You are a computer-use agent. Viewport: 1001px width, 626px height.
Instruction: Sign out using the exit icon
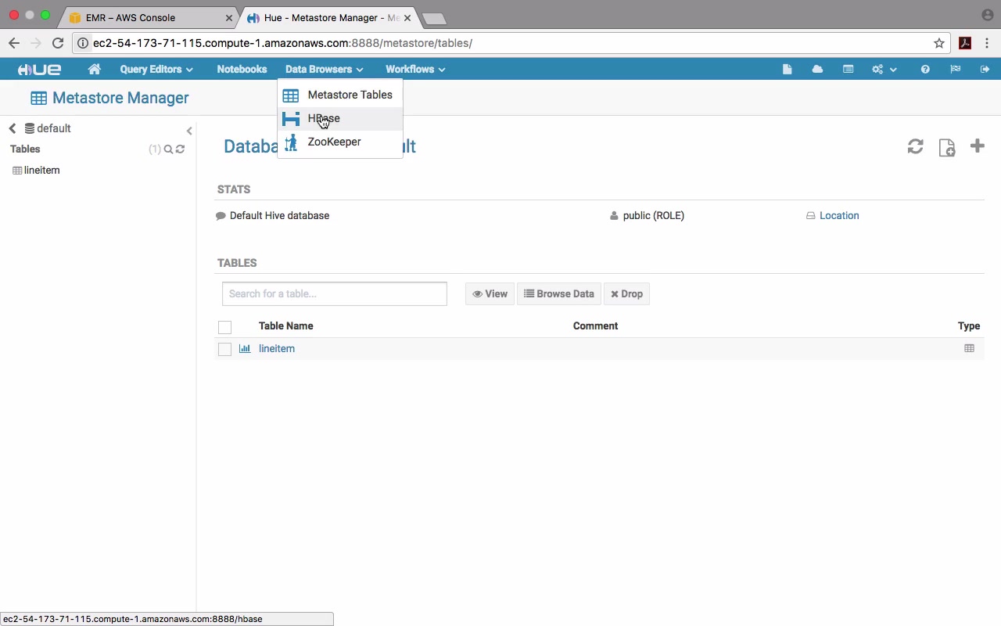click(x=985, y=69)
